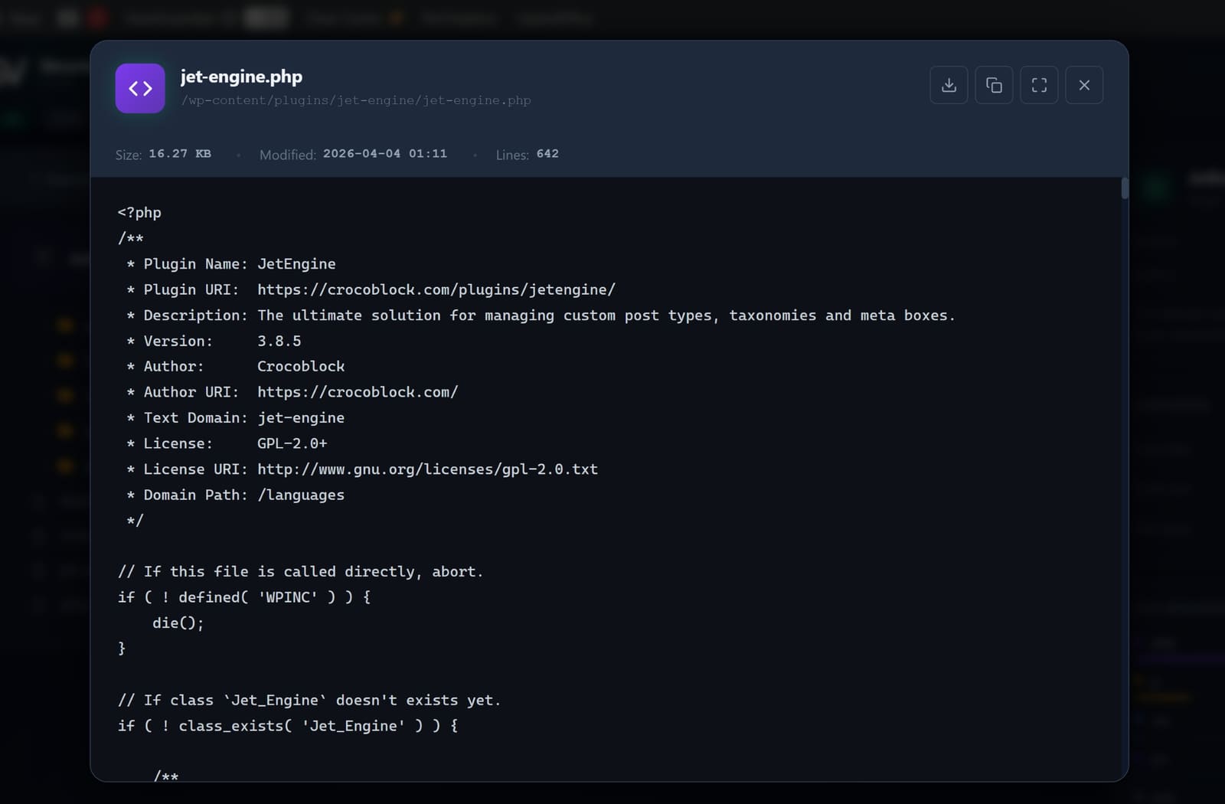Click the defined( 'WPINC' ) condition line
This screenshot has height=804, width=1225.
coord(244,597)
